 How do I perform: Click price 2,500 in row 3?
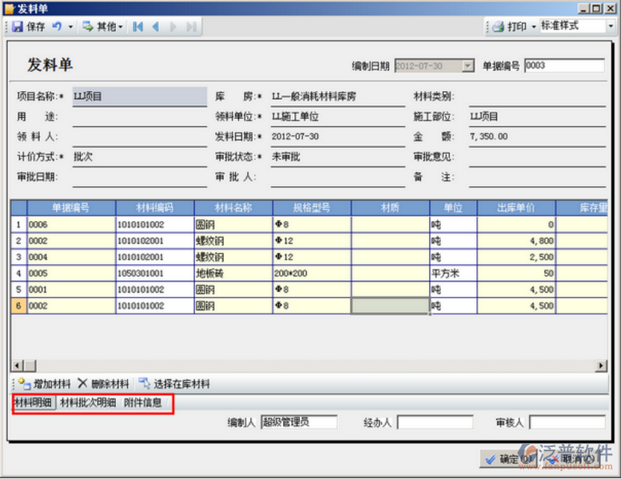pos(516,257)
